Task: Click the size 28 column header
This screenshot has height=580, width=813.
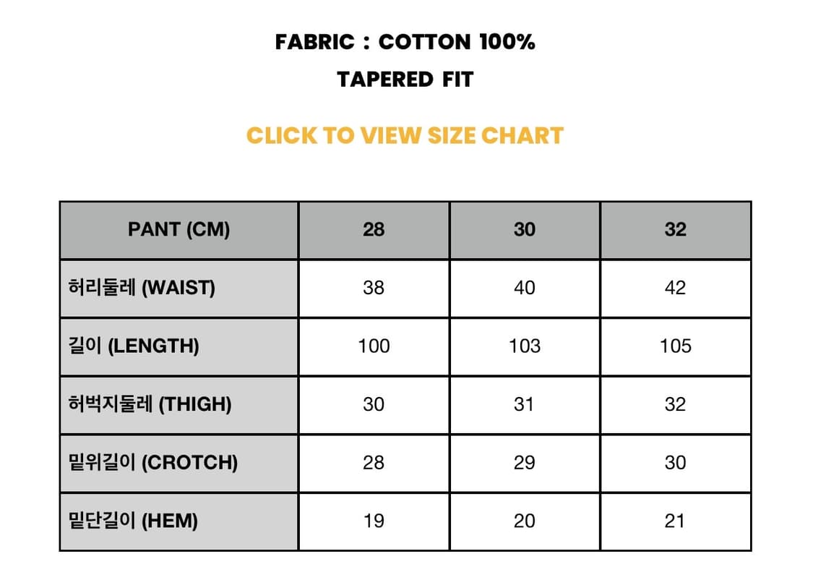Action: coord(374,230)
